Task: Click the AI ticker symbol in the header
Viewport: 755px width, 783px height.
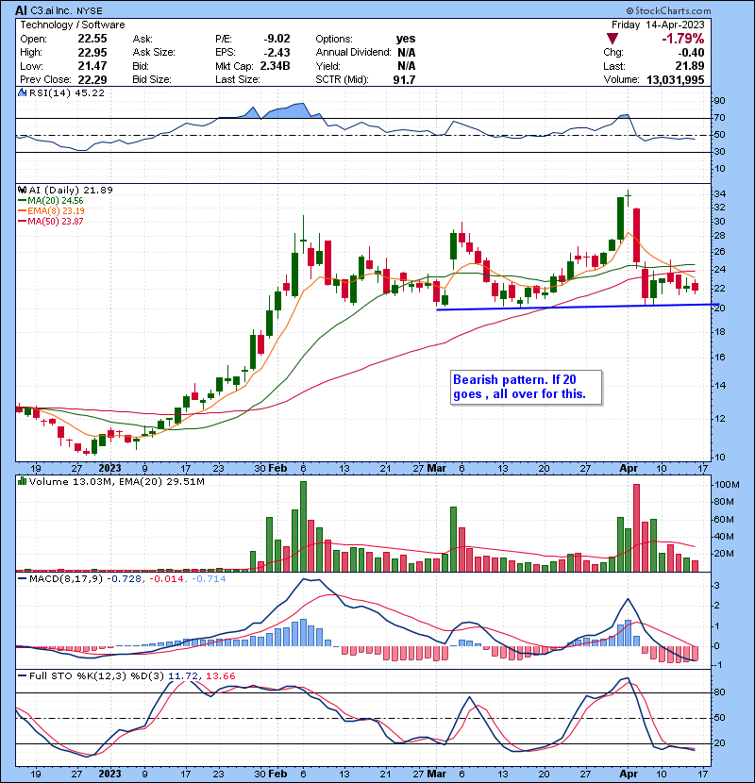Action: coord(22,10)
